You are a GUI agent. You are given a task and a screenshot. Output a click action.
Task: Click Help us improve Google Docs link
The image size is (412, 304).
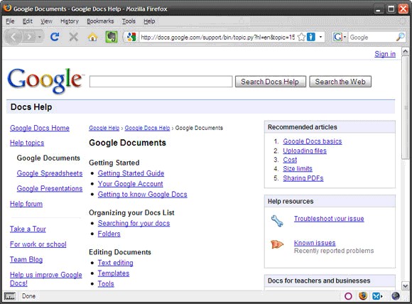coord(46,278)
